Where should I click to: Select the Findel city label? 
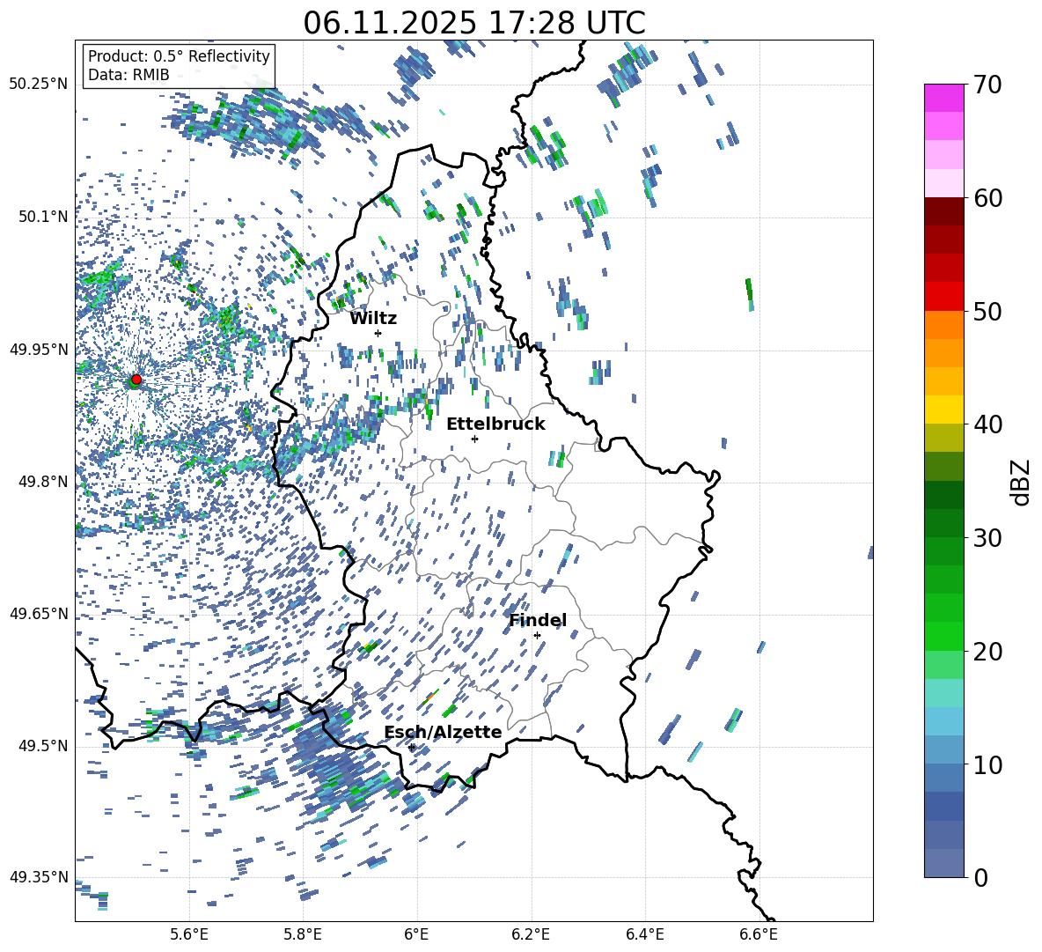pyautogui.click(x=538, y=620)
